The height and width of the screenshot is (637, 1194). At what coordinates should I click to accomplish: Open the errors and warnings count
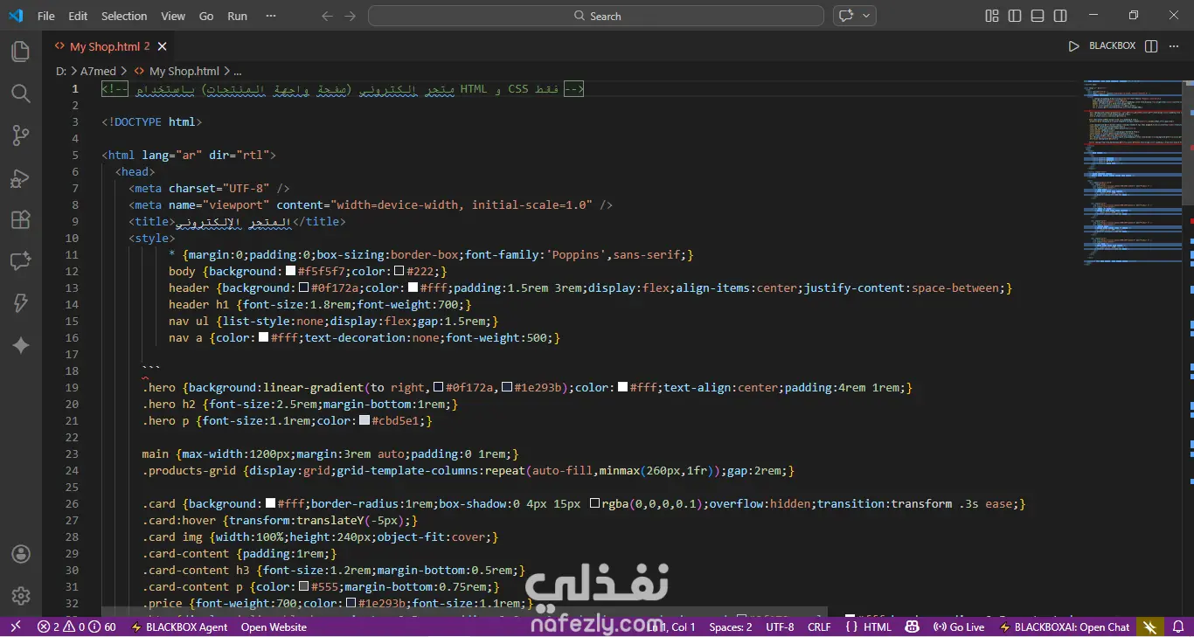[x=77, y=627]
